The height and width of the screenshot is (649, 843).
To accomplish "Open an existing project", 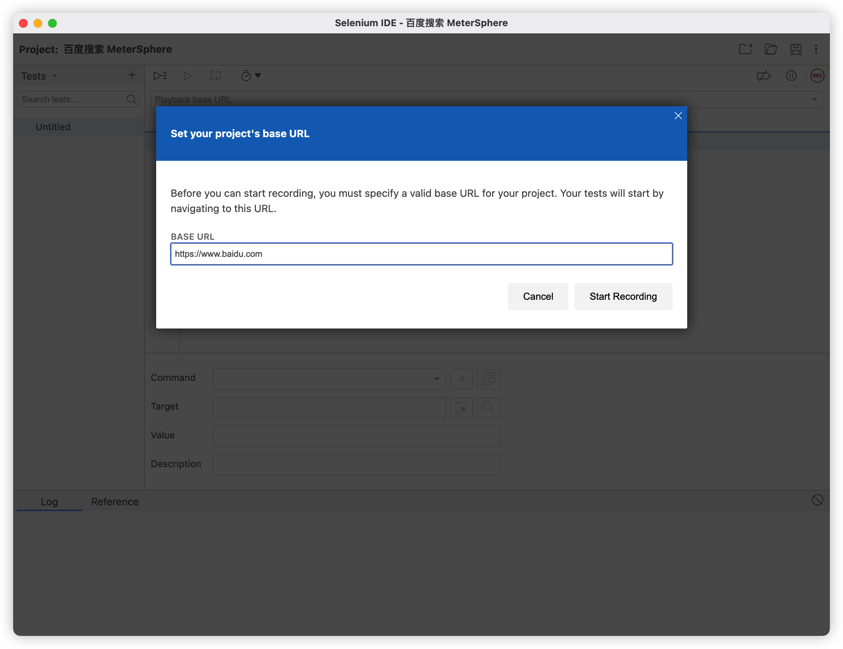I will (x=771, y=49).
